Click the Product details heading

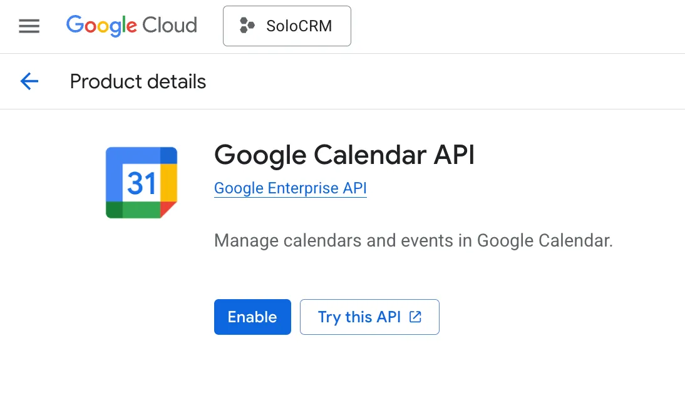coord(137,81)
